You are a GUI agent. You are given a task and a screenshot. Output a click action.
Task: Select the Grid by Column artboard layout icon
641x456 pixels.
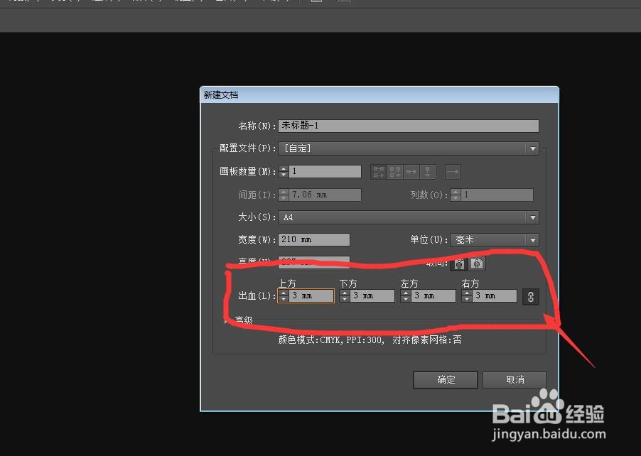(x=395, y=171)
